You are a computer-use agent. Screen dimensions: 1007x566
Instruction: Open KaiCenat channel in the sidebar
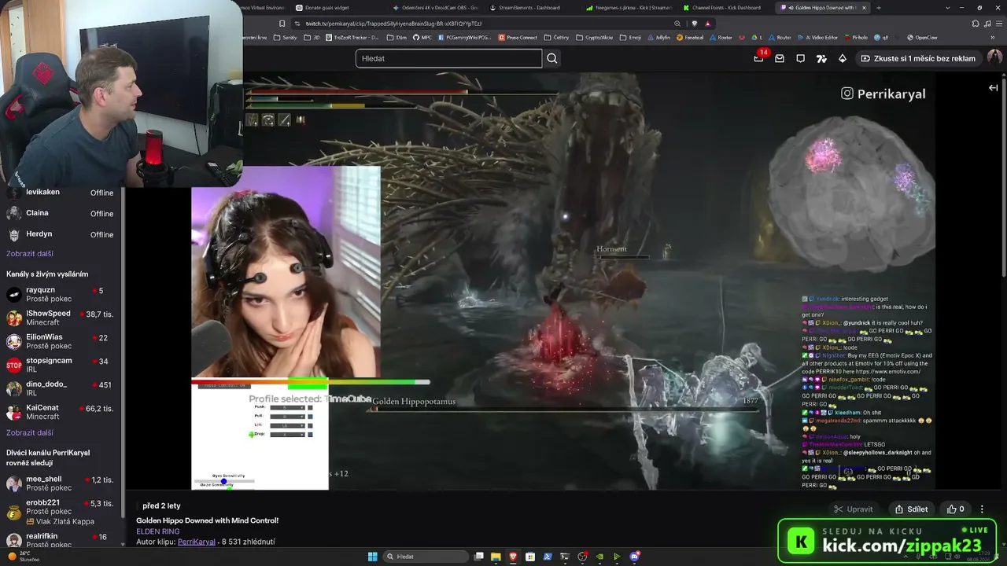coord(61,413)
